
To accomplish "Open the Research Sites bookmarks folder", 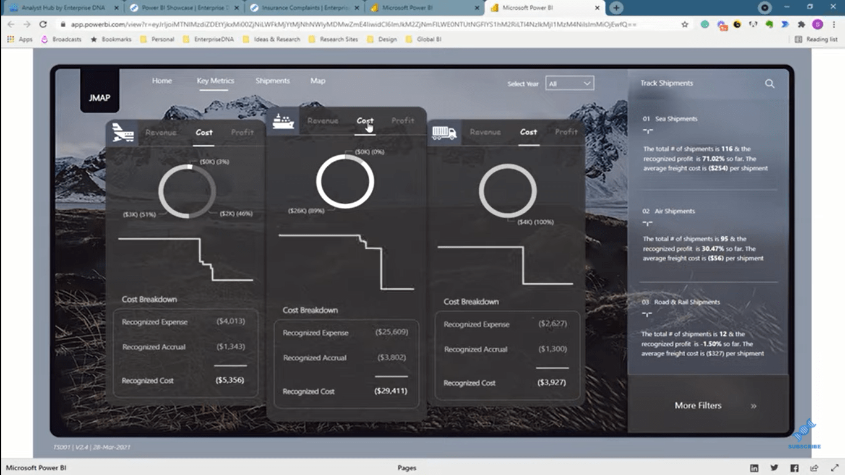I will coord(333,39).
